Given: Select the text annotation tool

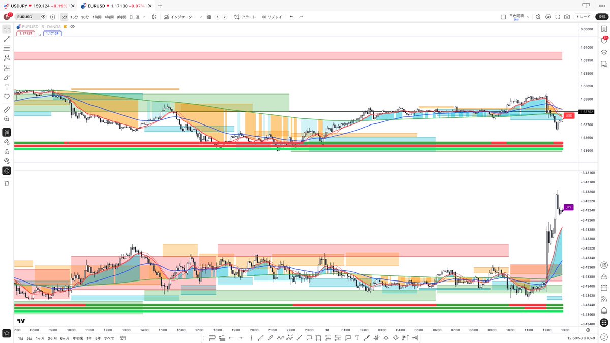Looking at the screenshot, I should click(7, 87).
